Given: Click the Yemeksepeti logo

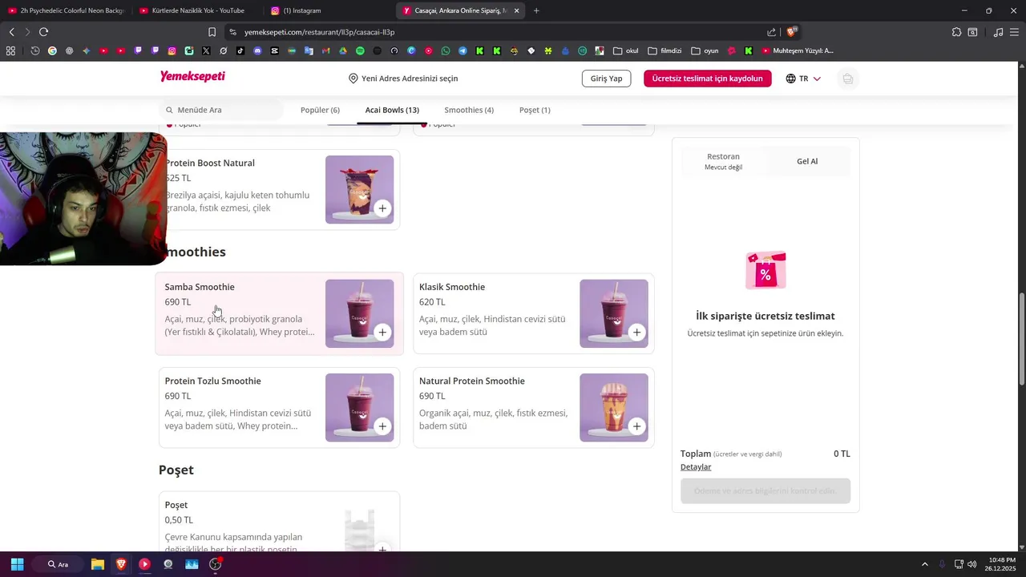Looking at the screenshot, I should [192, 77].
